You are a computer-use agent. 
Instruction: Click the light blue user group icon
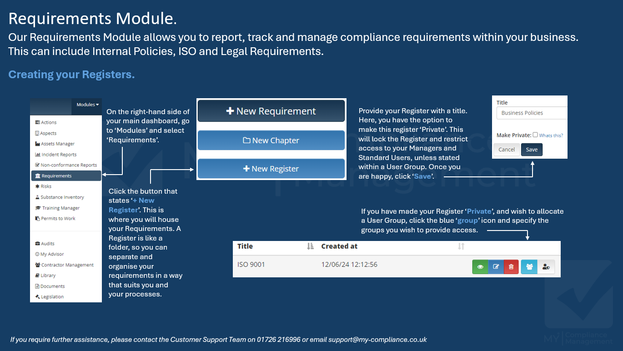pos(529,267)
